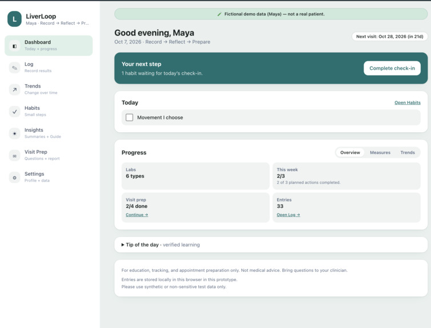Click 'Please use synthetic' notice text
This screenshot has width=431, height=328.
pos(174,287)
